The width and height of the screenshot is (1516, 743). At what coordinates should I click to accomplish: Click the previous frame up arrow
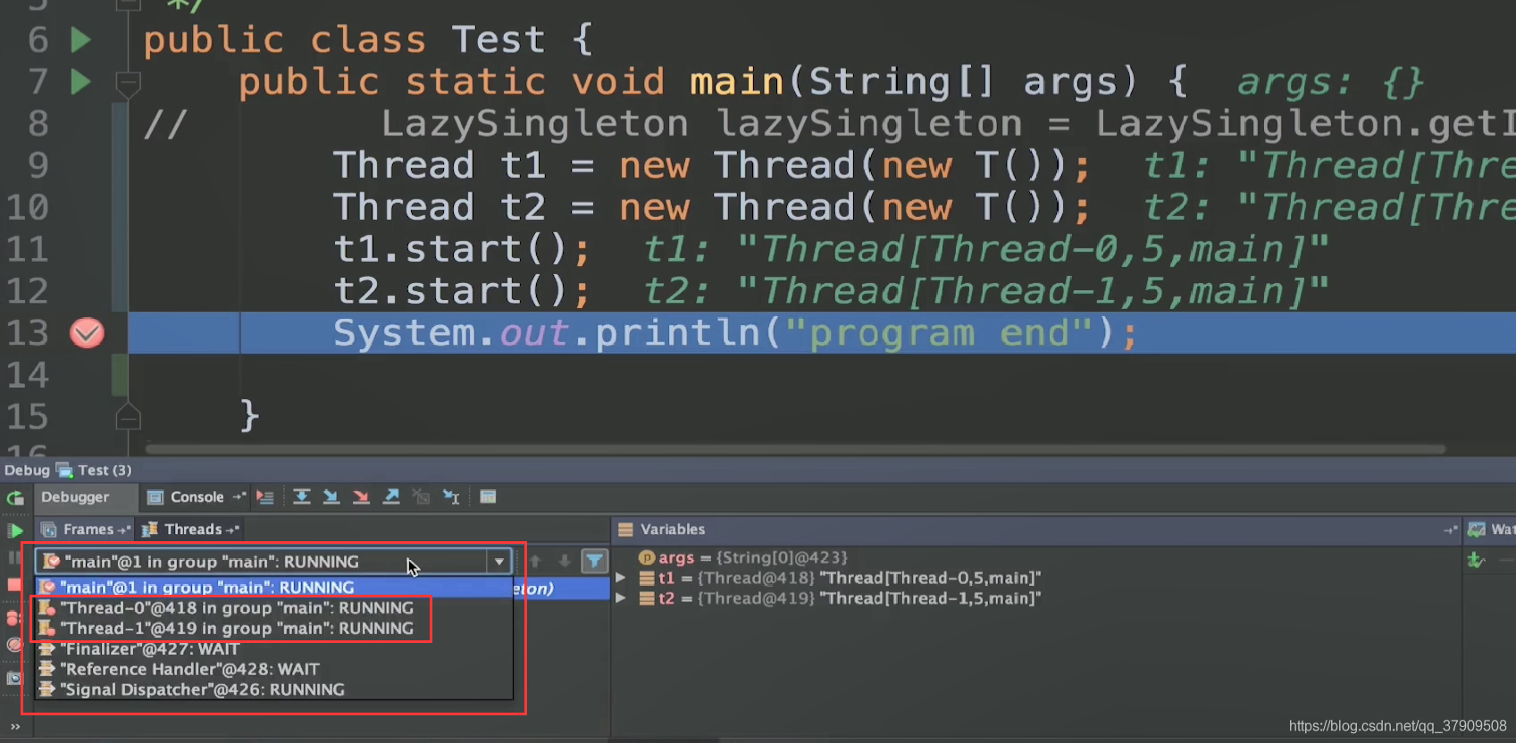point(536,562)
